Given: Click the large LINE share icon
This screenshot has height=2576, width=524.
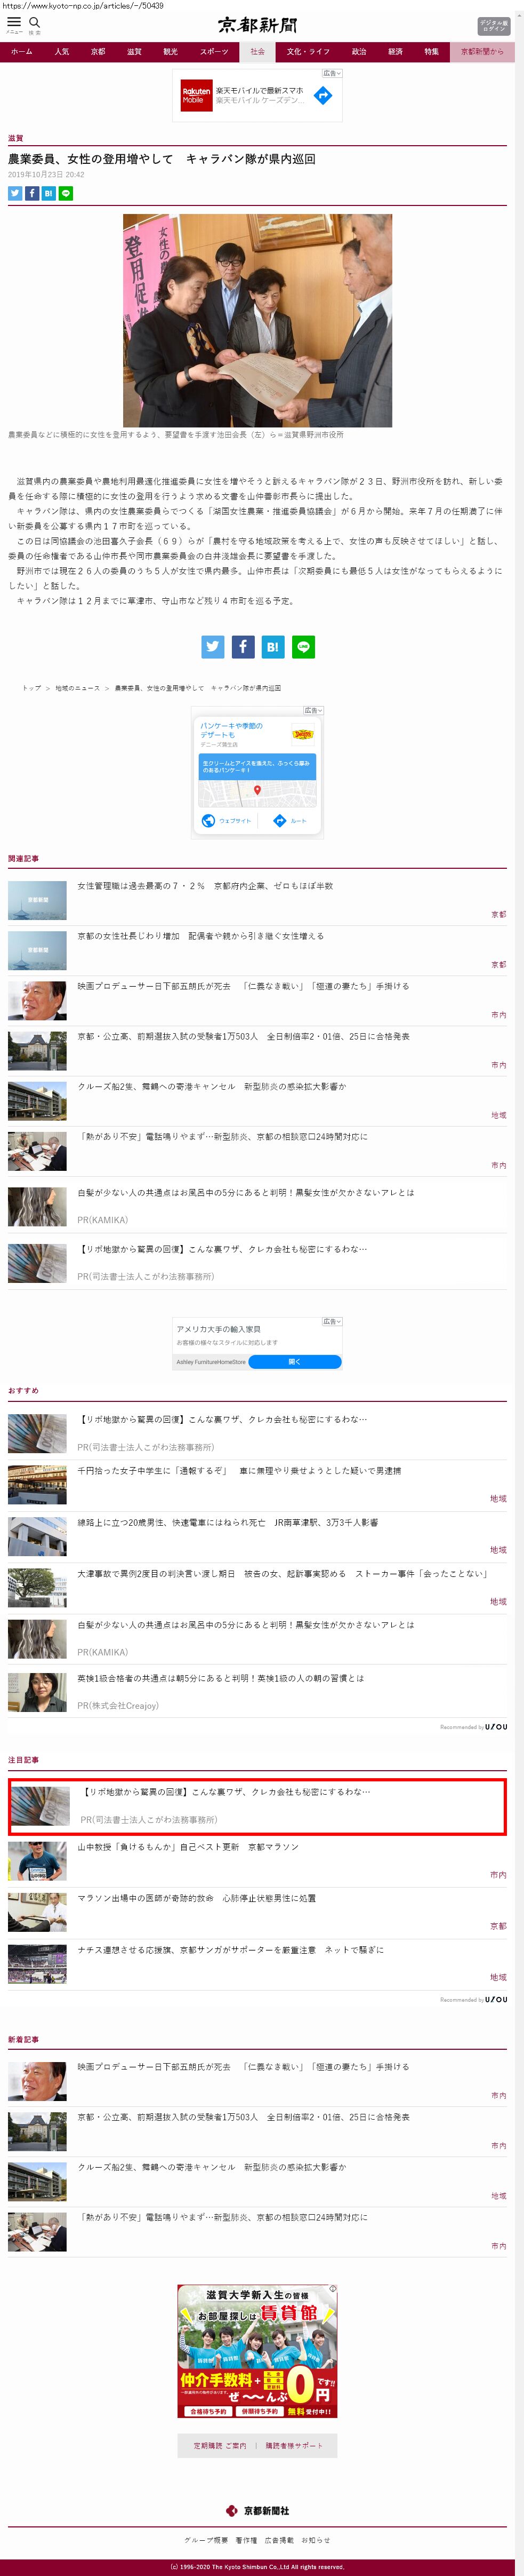Looking at the screenshot, I should (x=303, y=647).
